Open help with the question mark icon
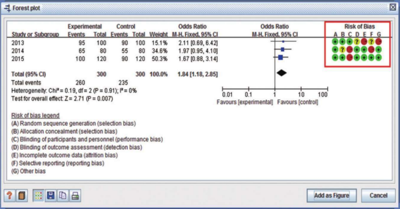 coord(10,195)
